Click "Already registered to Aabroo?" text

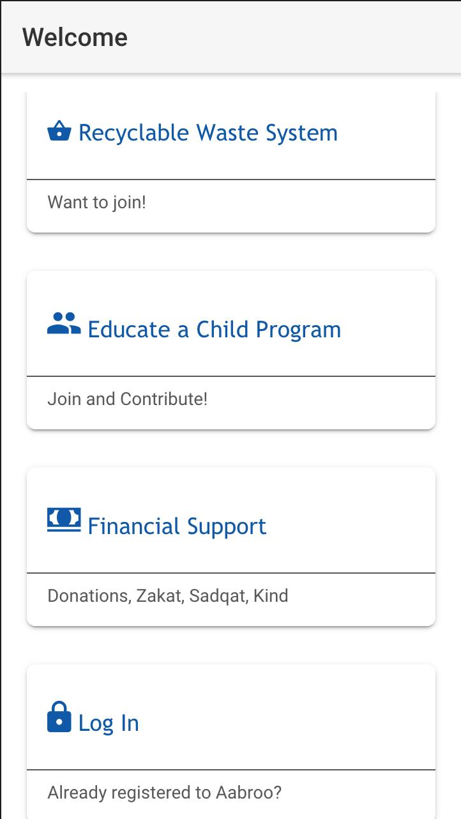[x=165, y=793]
